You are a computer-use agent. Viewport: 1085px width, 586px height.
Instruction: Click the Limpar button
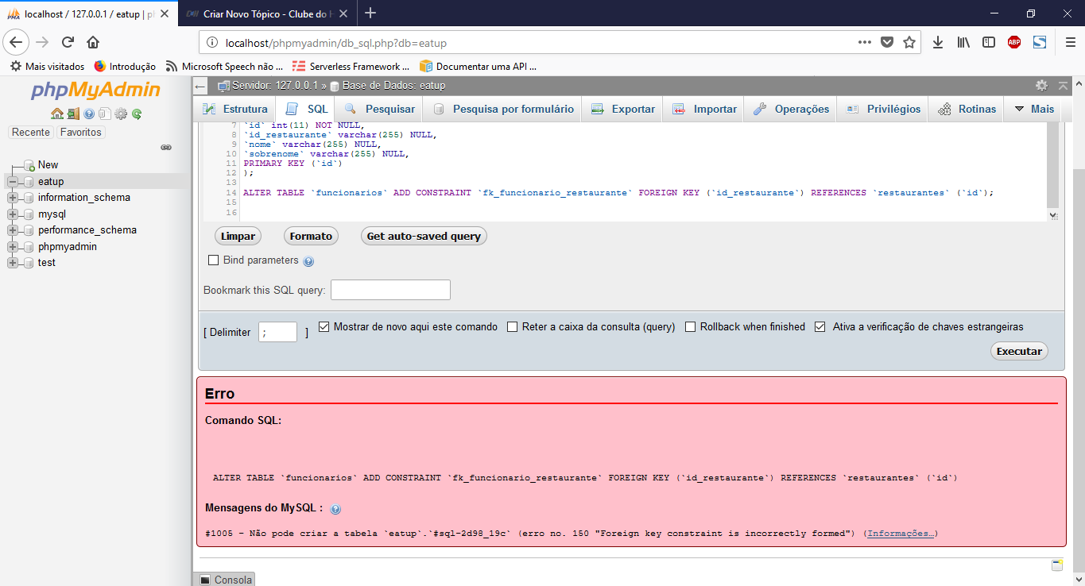point(238,236)
